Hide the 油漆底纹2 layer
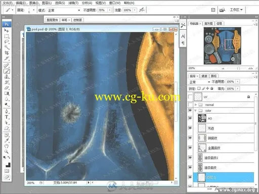Image resolution: width=259 pixels, height=194 pixels. 190,158
